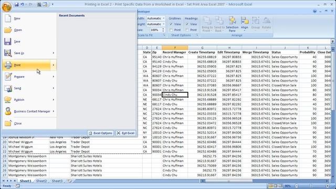This screenshot has height=189, width=336.
Task: Toggle the Gridlines Print checkbox
Action: [x=171, y=30]
